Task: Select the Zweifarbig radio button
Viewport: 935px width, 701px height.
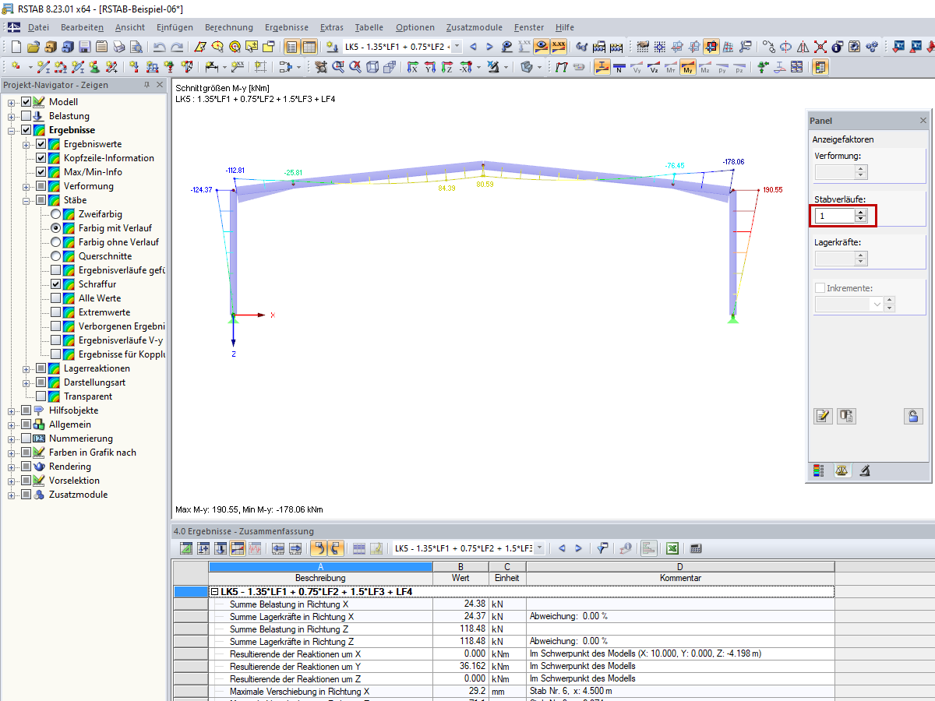Action: point(55,214)
